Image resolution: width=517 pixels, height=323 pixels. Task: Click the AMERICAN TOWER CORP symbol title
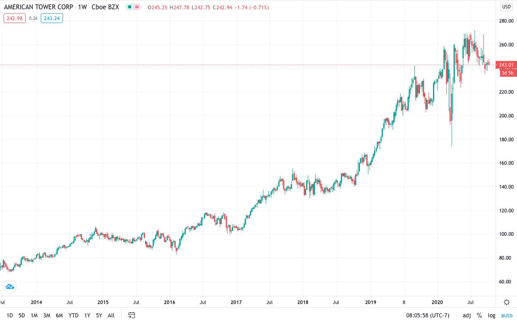tap(39, 7)
